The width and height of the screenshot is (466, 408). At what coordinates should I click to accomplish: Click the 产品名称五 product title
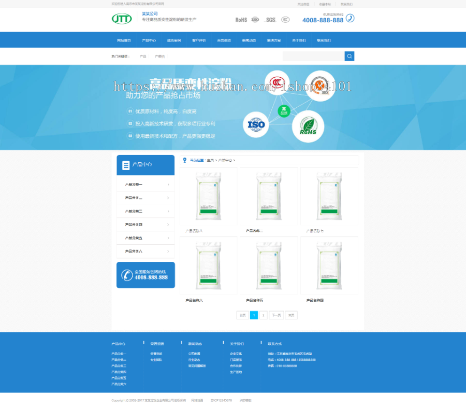[254, 301]
